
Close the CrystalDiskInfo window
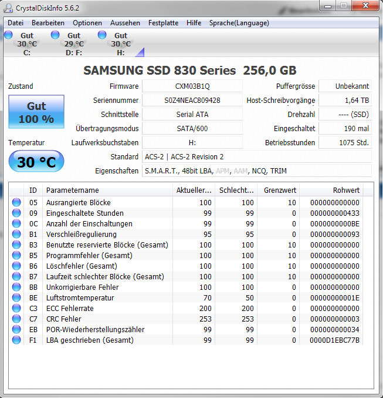(365, 5)
